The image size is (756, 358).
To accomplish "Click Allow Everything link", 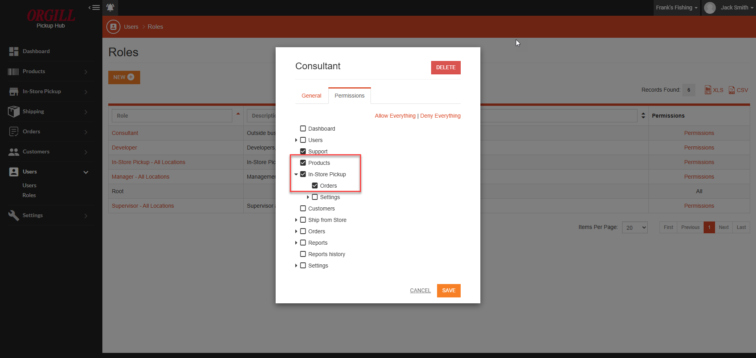I will coord(395,116).
